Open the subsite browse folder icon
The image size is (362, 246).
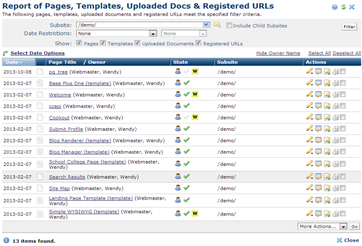217,25
